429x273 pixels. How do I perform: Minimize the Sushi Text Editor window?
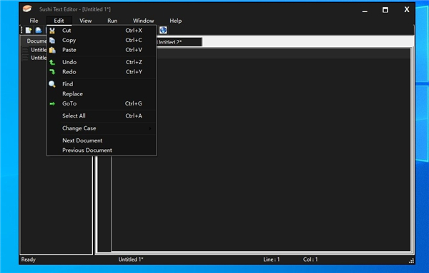click(365, 11)
